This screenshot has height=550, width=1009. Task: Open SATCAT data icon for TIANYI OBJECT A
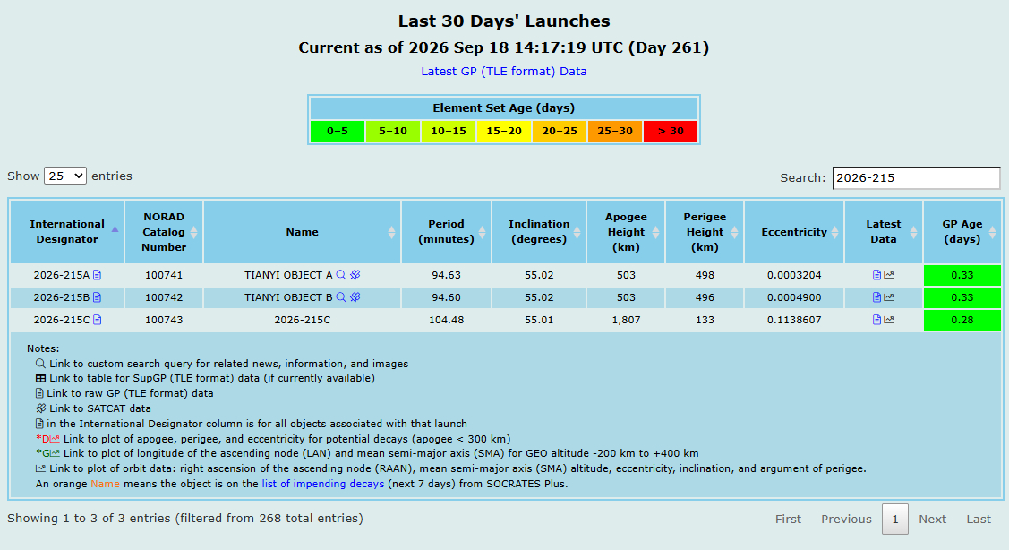(355, 275)
